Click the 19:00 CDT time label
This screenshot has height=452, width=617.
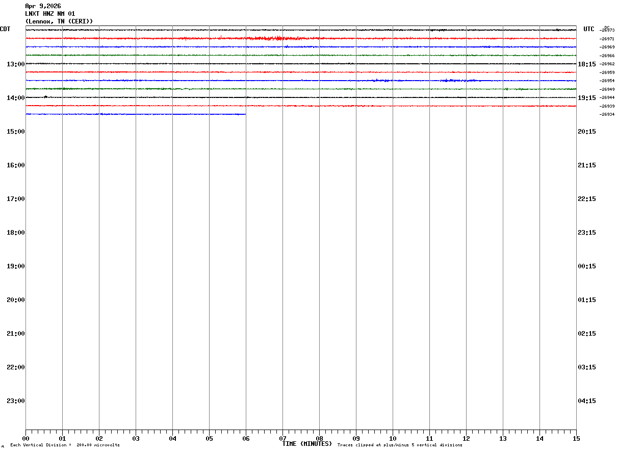(x=16, y=266)
